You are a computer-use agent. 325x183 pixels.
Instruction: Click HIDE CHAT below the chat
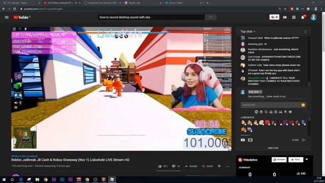pos(273,148)
